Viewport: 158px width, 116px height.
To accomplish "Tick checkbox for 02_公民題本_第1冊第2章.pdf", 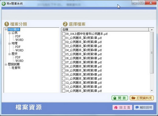I will coord(64,42).
